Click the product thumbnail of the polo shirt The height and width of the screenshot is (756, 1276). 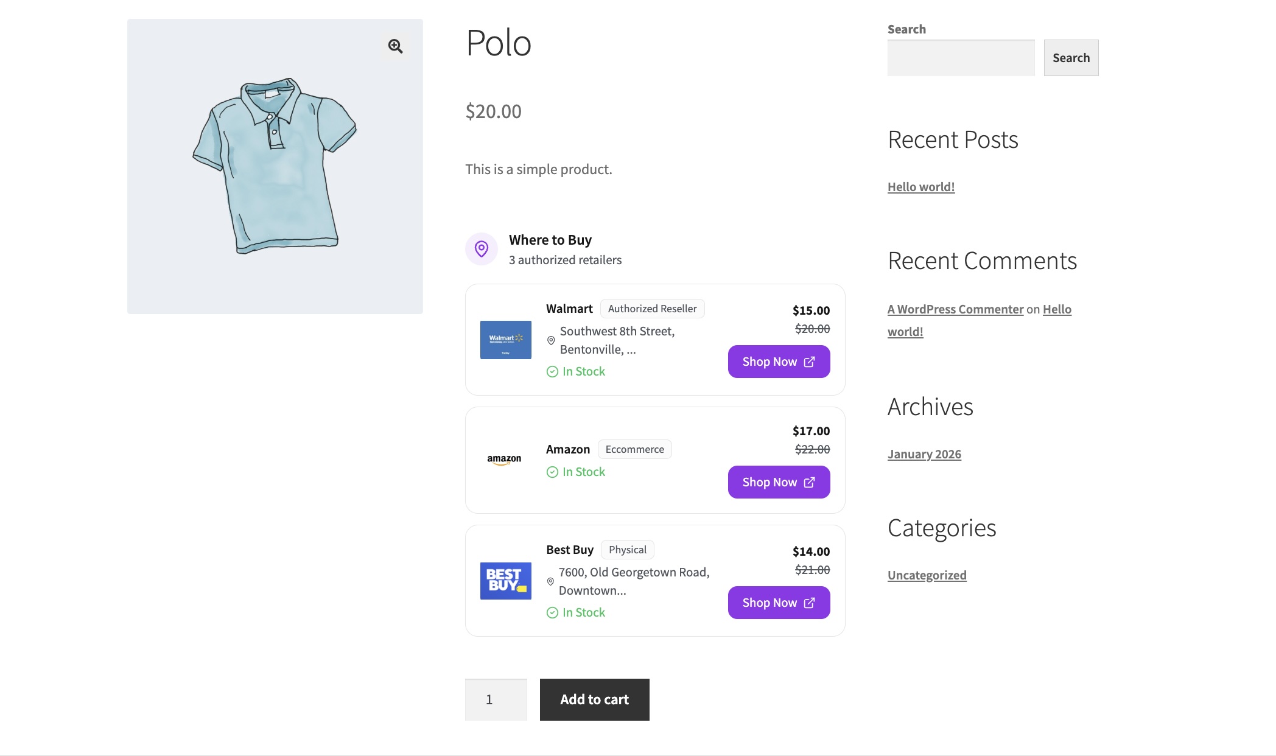274,166
